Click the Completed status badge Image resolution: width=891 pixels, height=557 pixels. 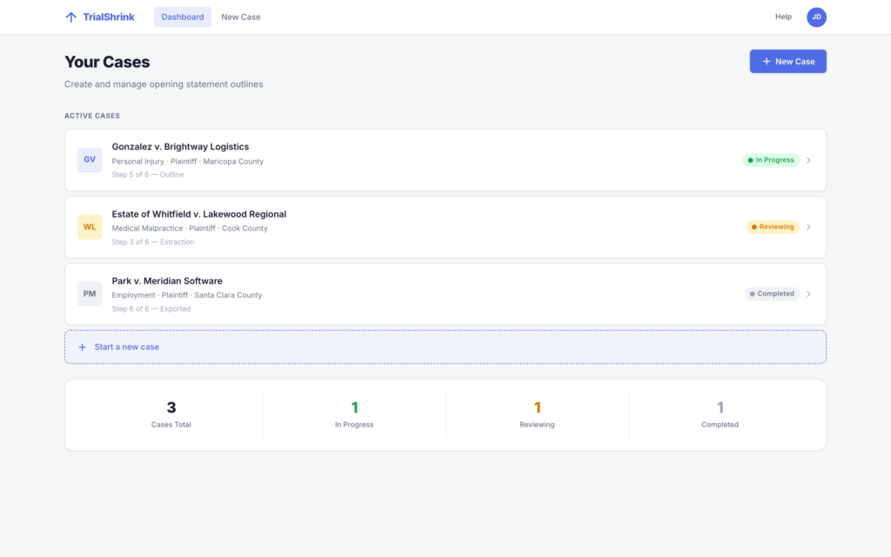tap(772, 294)
